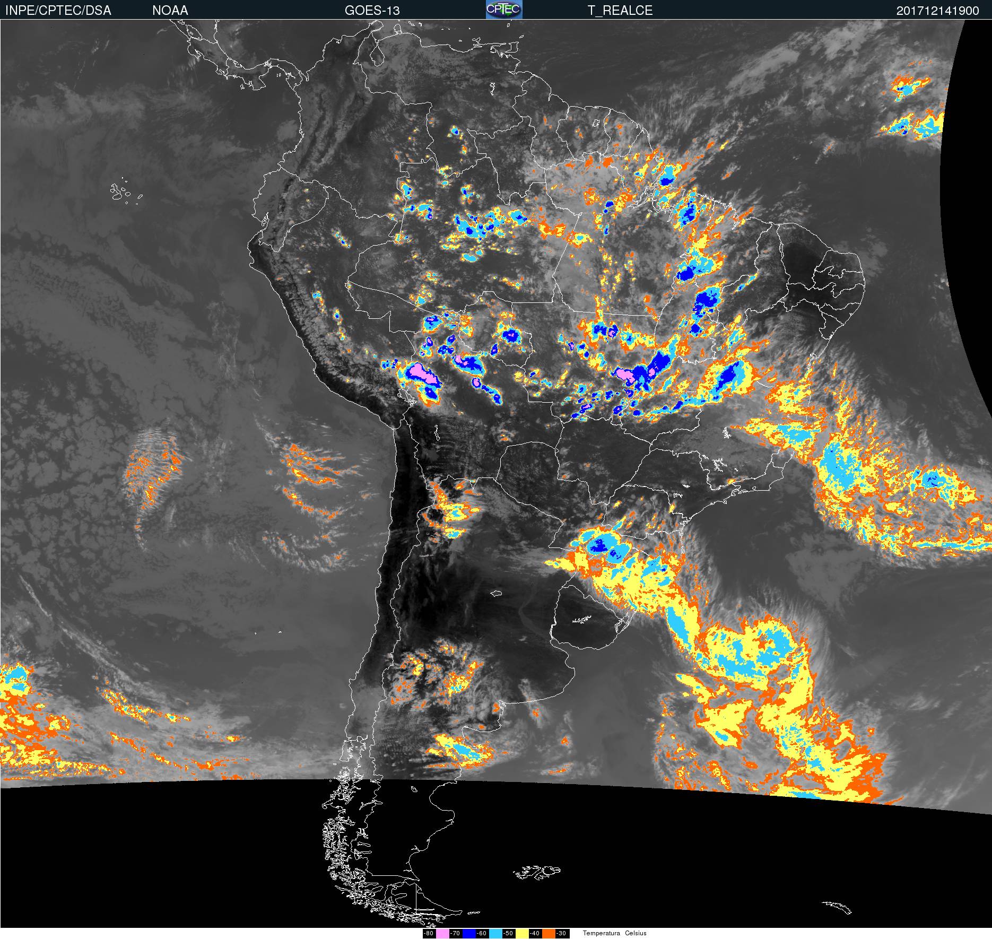This screenshot has height=939, width=992.
Task: Click the T_REALCE product label
Action: point(620,11)
